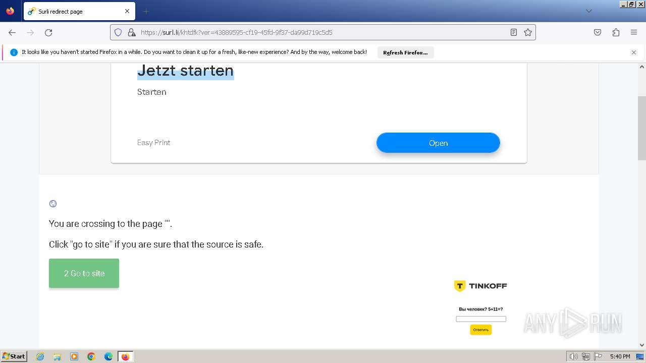Focus the captcha answer input field
Image resolution: width=646 pixels, height=363 pixels.
(481, 319)
